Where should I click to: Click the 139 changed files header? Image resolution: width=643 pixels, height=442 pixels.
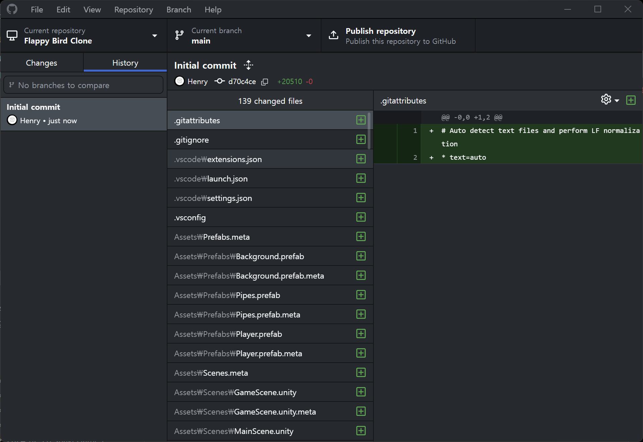[270, 101]
